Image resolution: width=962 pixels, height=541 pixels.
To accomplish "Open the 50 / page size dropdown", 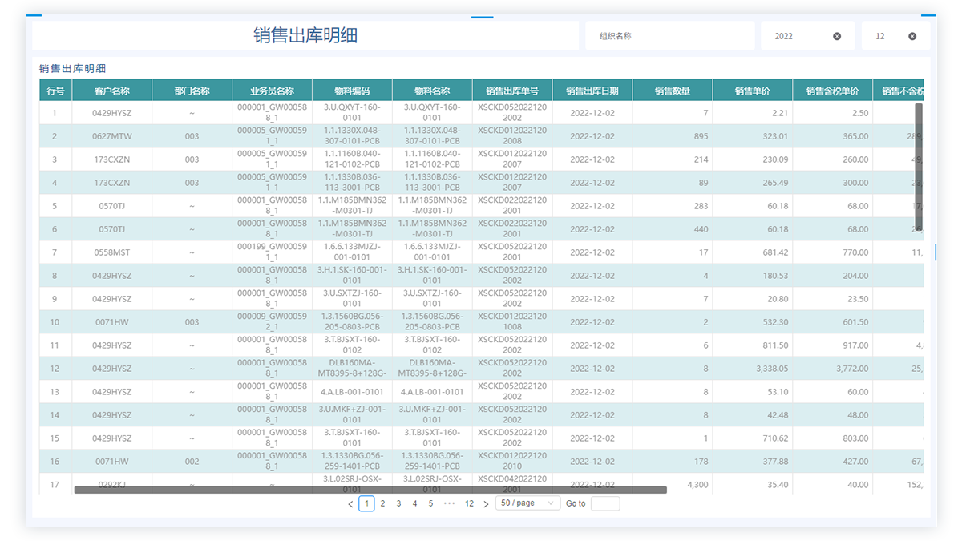I will point(528,503).
